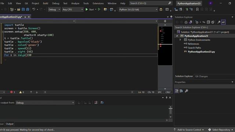
Task: Run without debugging using the hollow play icon
Action: tap(99, 10)
